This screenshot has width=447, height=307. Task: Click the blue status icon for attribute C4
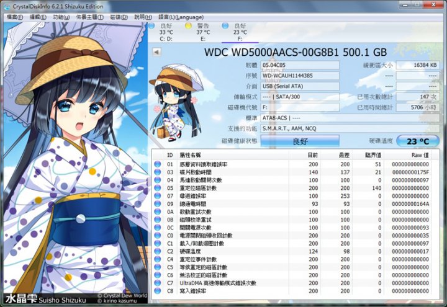pos(157,259)
